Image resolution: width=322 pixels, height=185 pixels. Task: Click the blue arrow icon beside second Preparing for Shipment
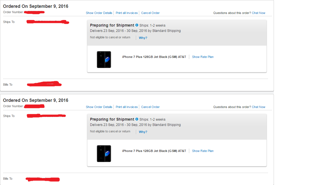(x=137, y=119)
